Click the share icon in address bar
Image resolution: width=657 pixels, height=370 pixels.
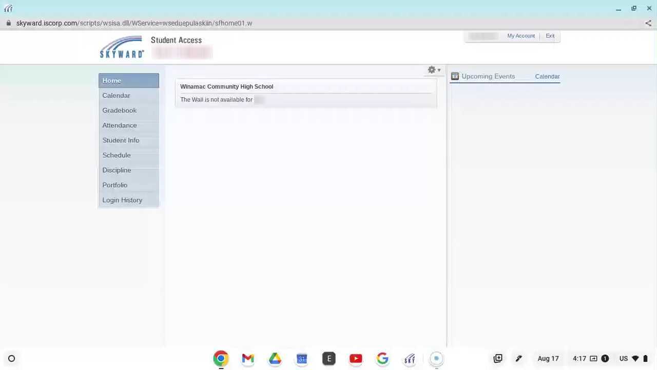648,23
